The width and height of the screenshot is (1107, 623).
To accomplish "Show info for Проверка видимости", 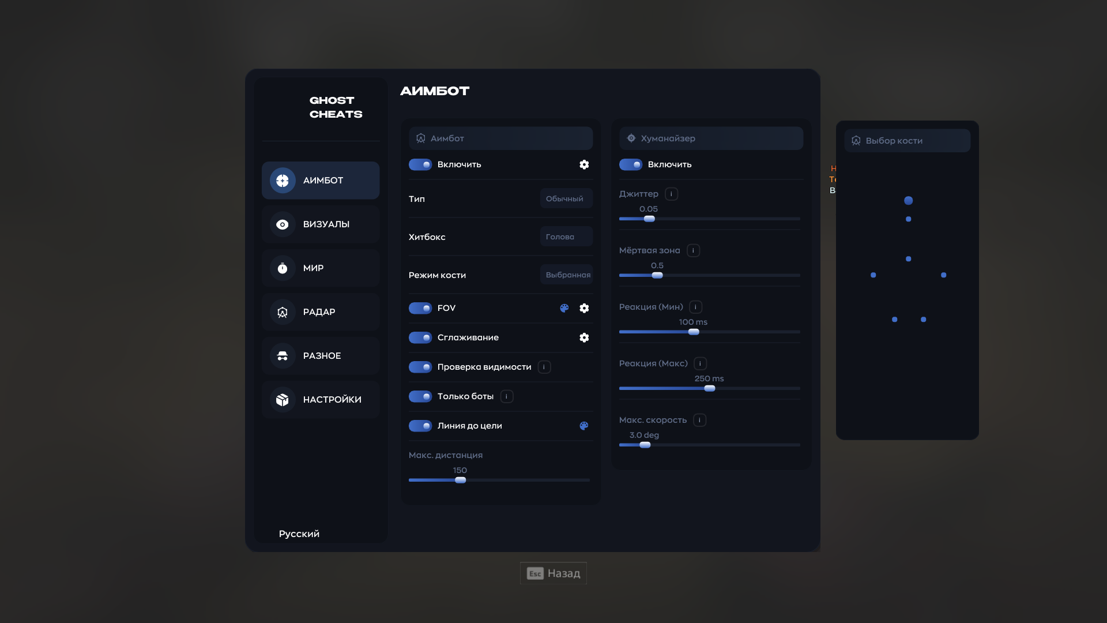I will (544, 367).
